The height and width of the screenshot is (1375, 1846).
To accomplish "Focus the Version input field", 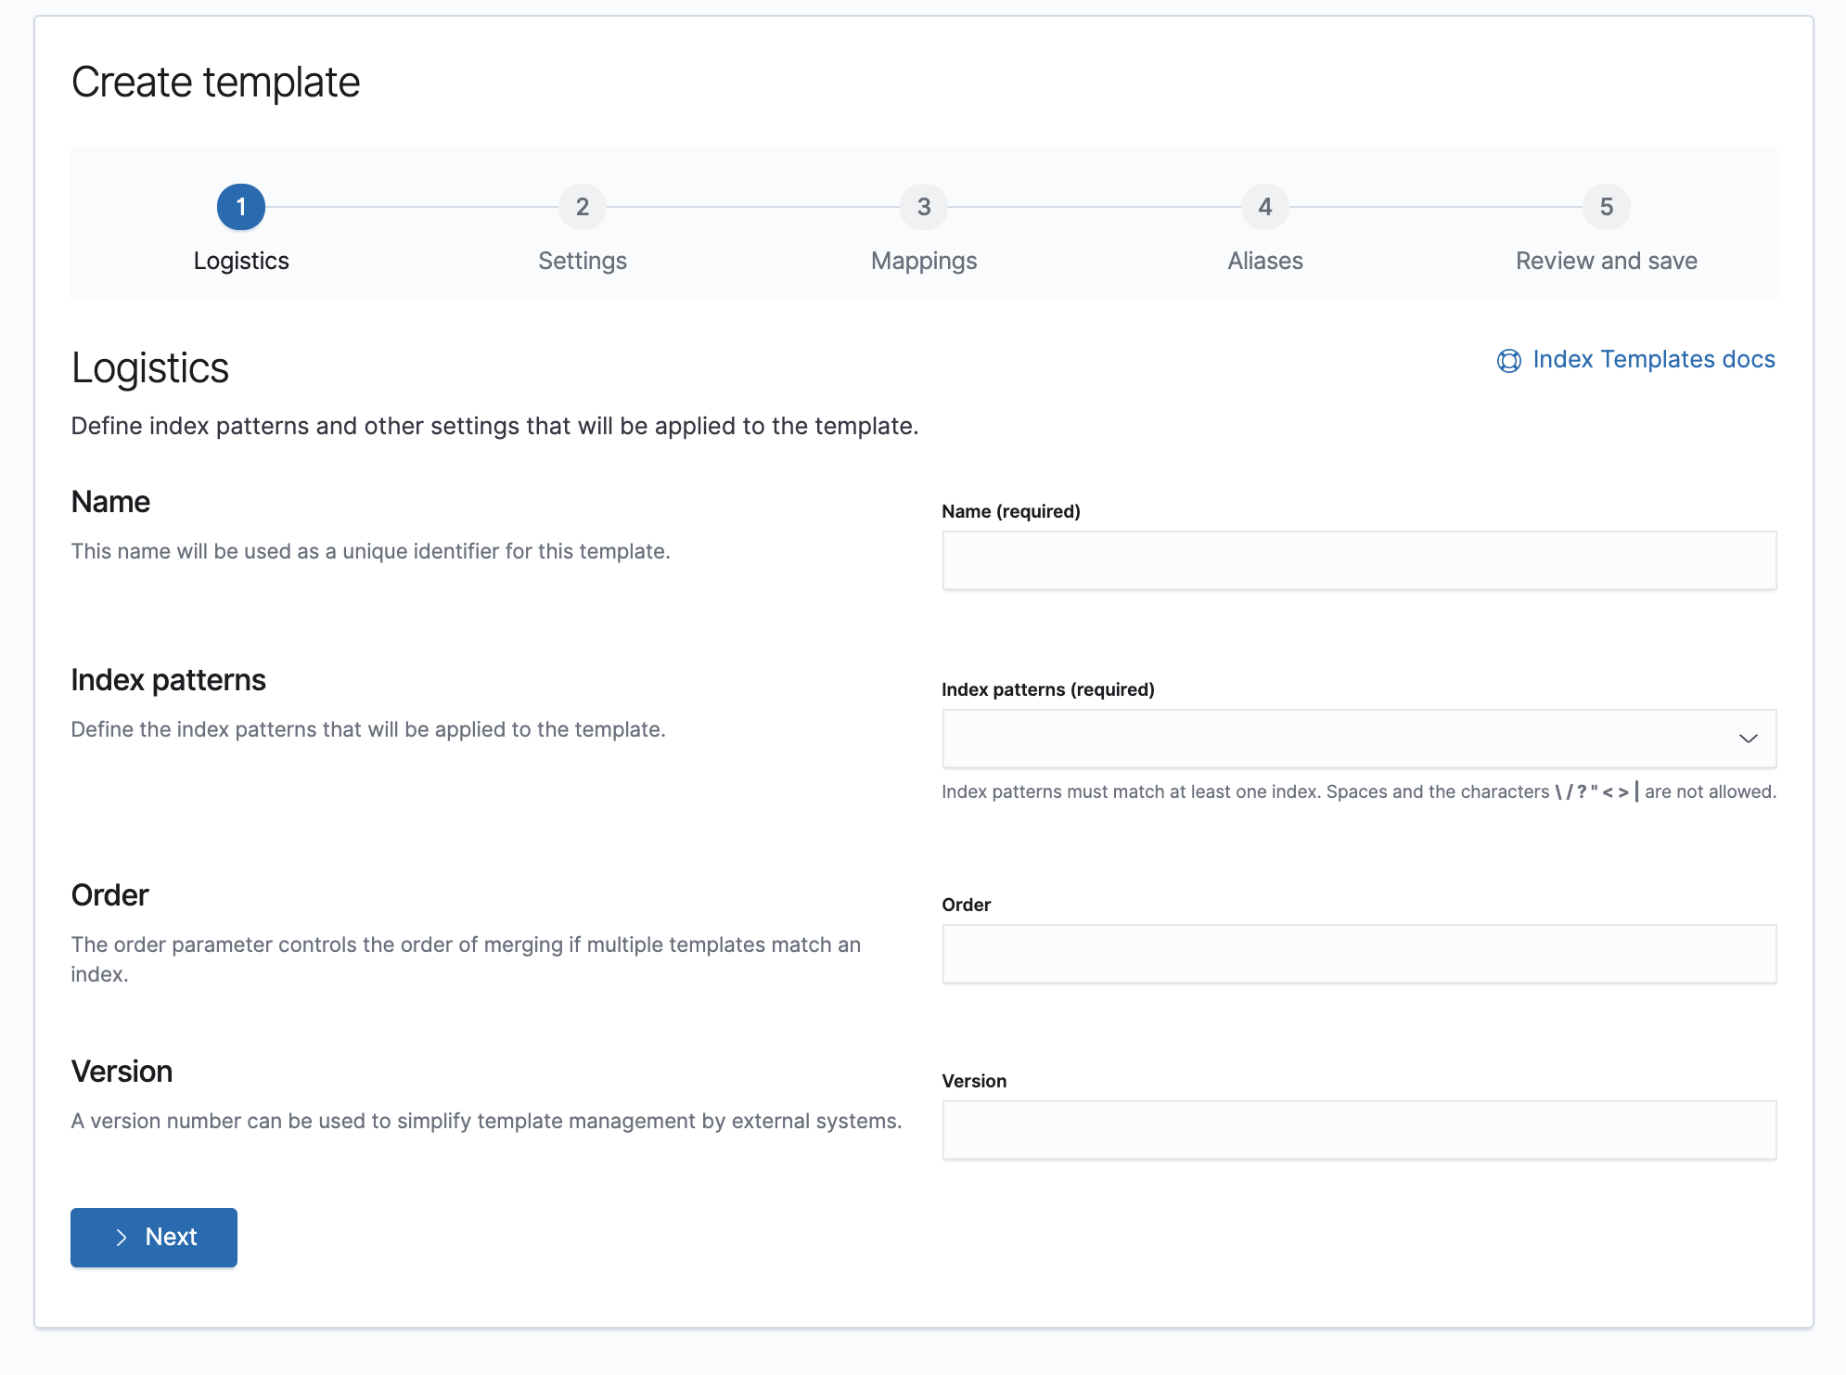I will 1359,1130.
